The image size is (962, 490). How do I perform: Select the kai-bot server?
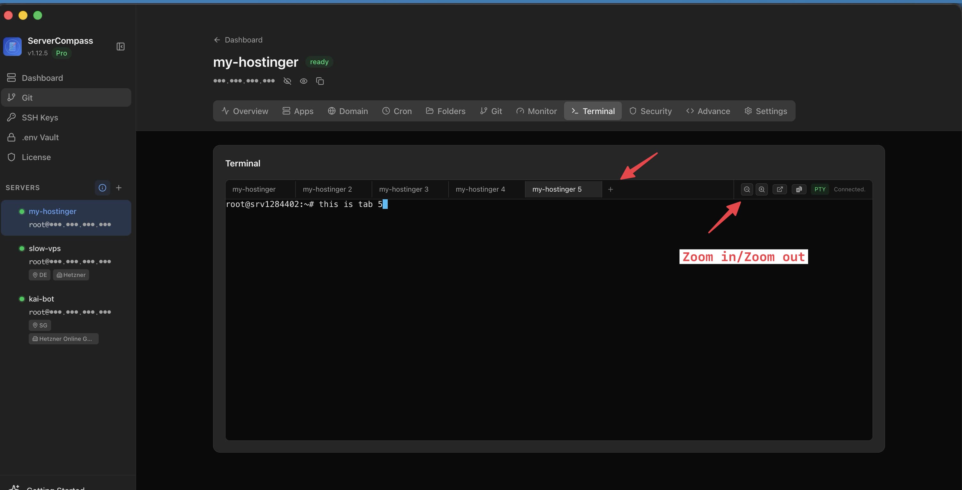(x=66, y=318)
